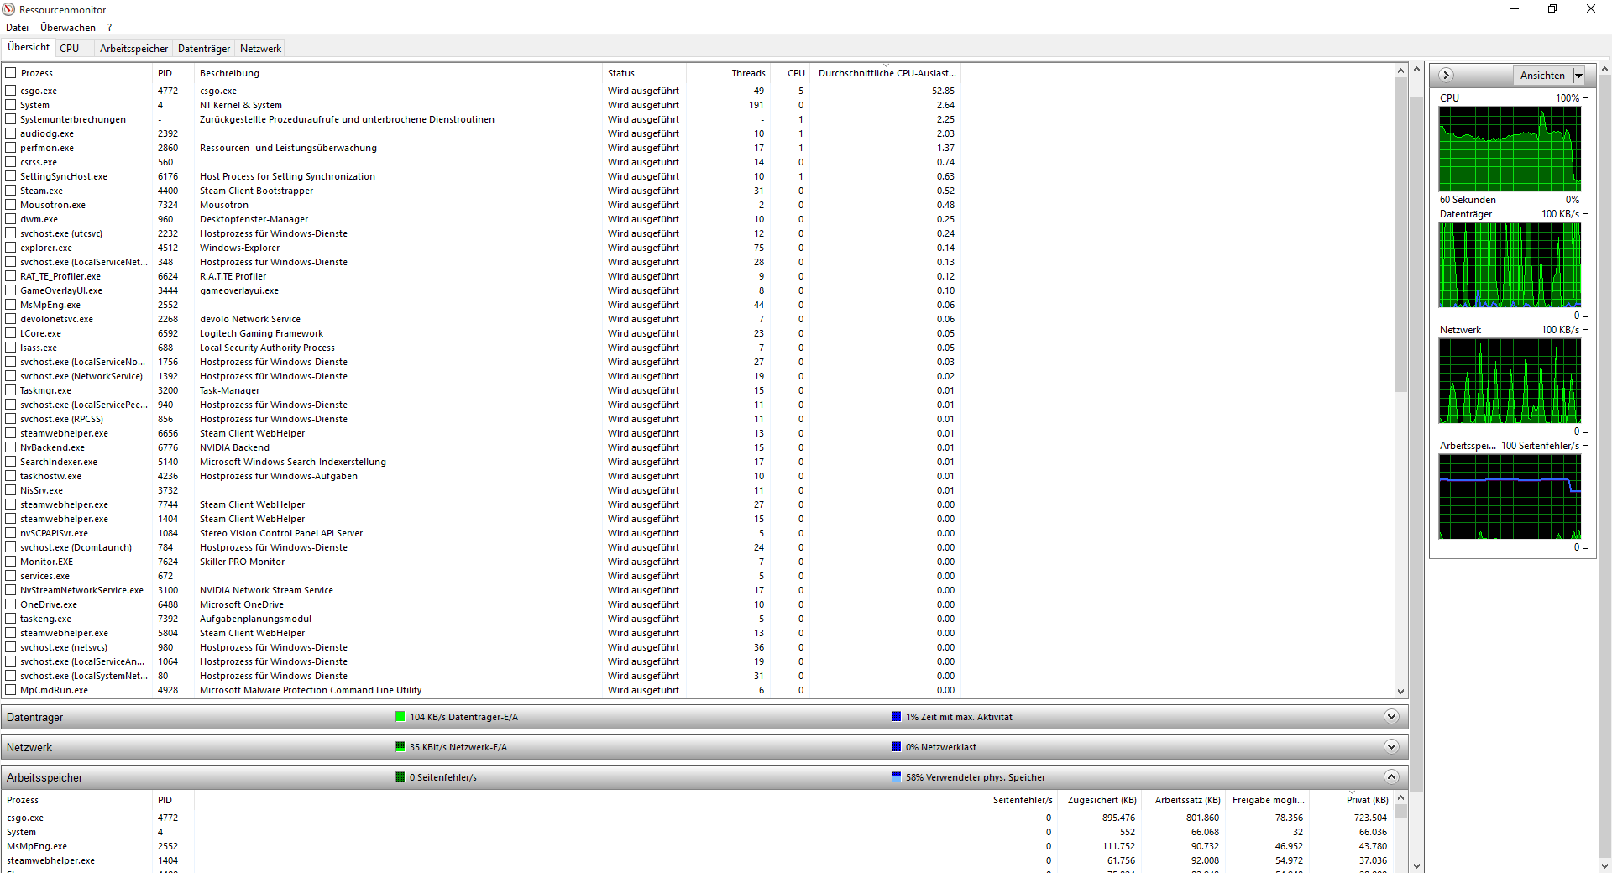The image size is (1612, 873).
Task: Open the ? help menu
Action: 109,28
